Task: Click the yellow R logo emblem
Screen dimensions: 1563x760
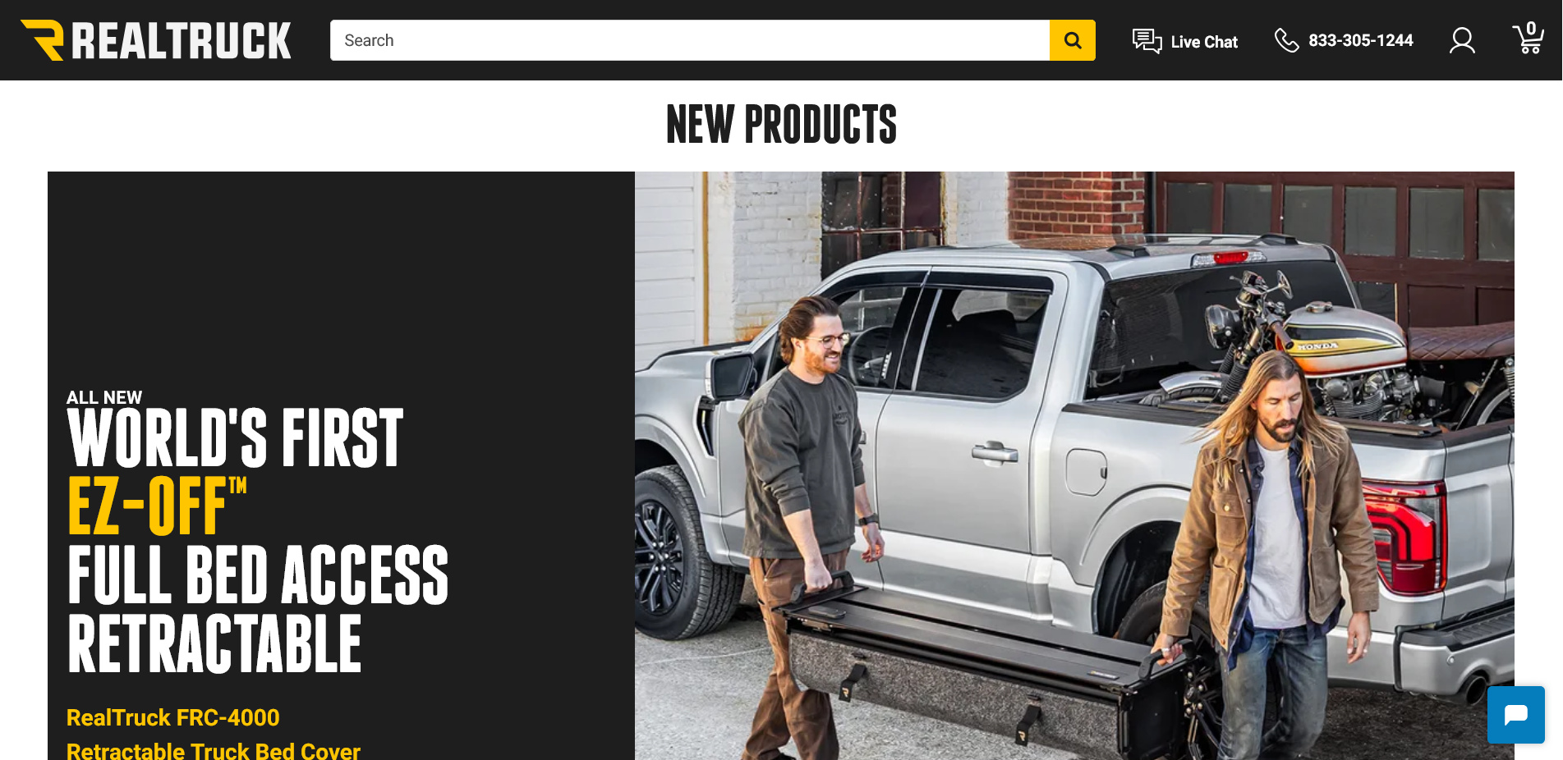Action: 43,40
